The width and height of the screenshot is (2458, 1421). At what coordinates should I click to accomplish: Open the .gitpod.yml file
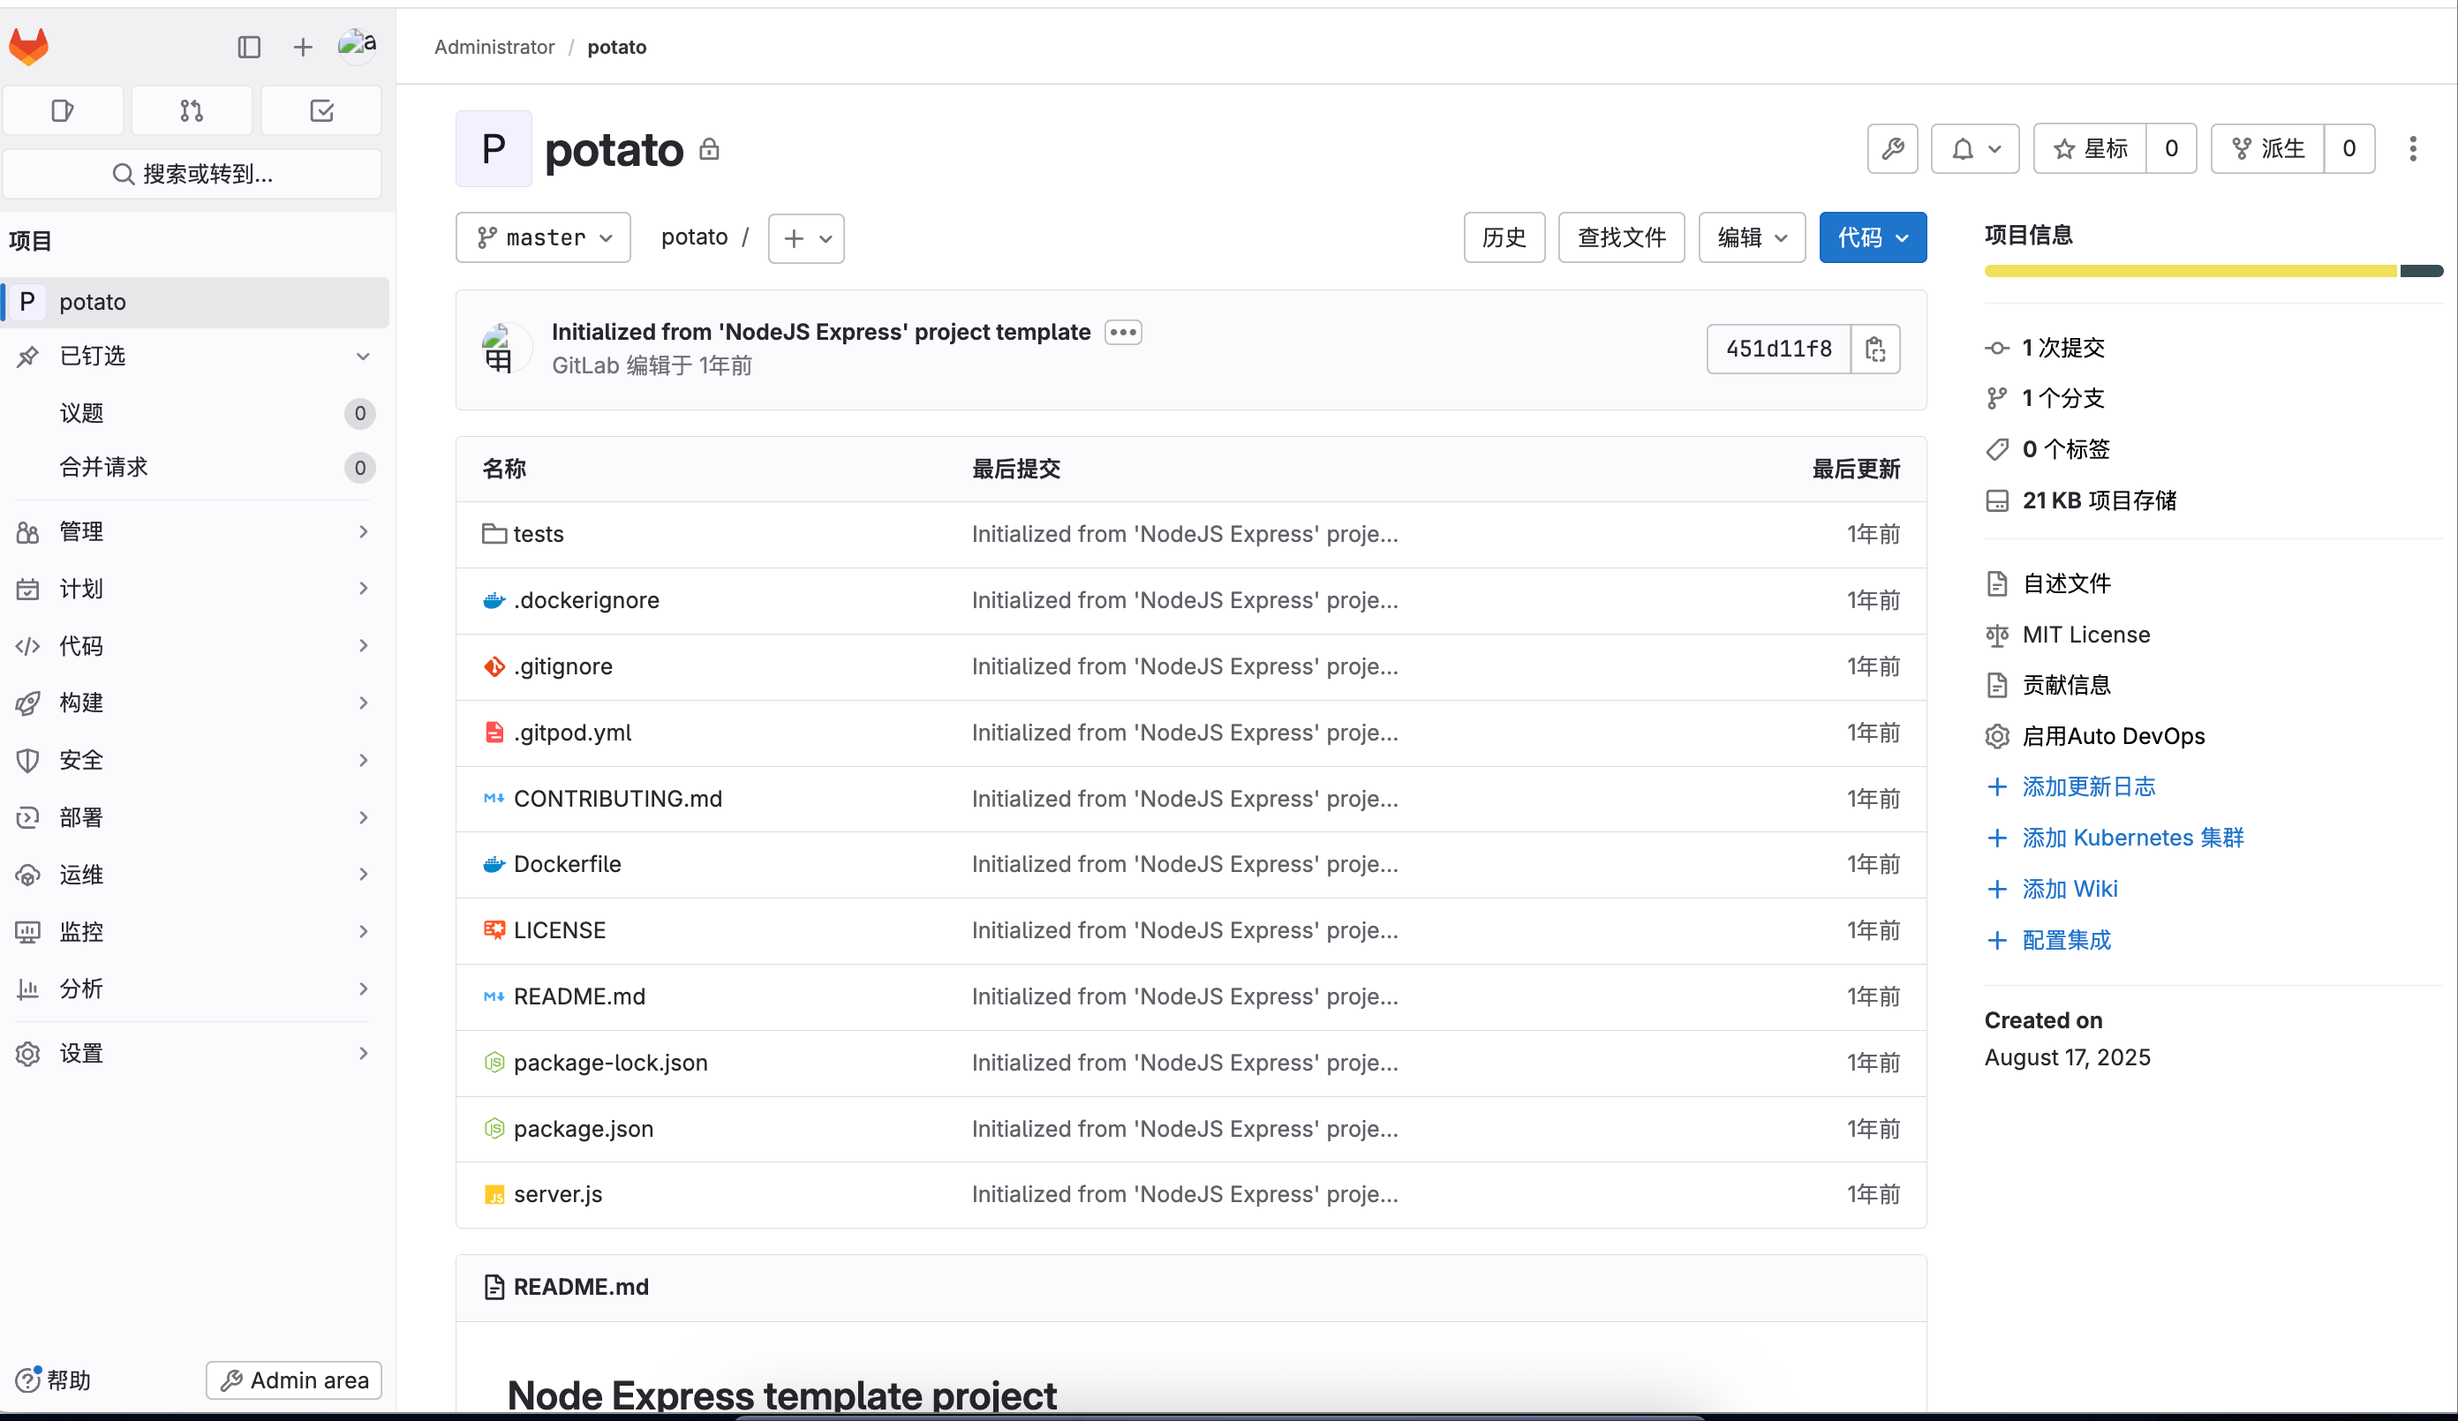pos(572,733)
